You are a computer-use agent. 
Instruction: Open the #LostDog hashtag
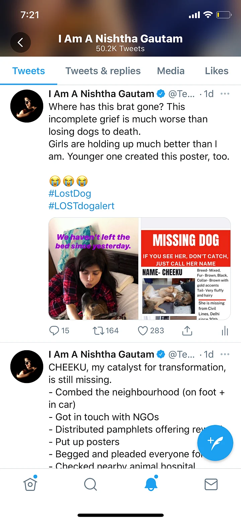[x=70, y=194]
